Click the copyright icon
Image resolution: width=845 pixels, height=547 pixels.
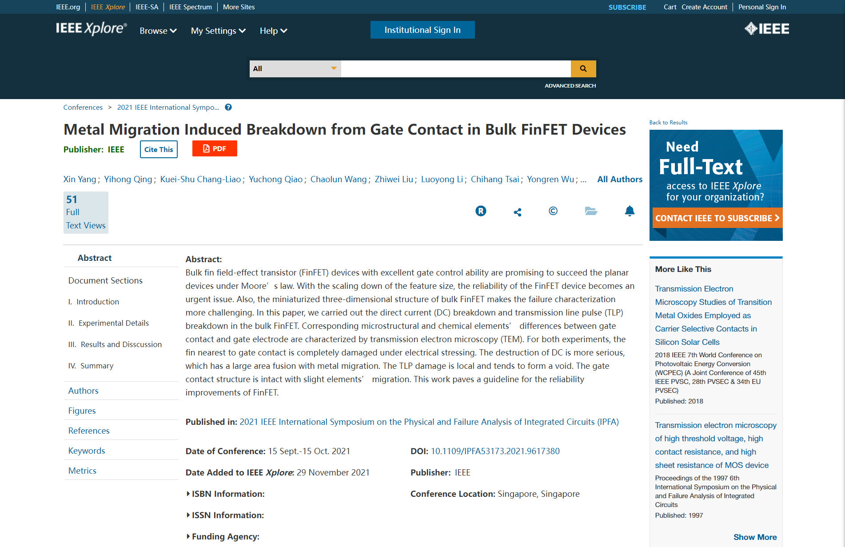[553, 211]
